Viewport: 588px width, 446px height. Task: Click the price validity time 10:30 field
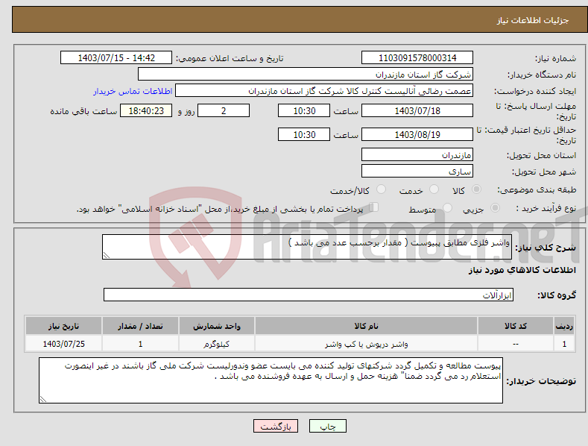click(x=304, y=134)
